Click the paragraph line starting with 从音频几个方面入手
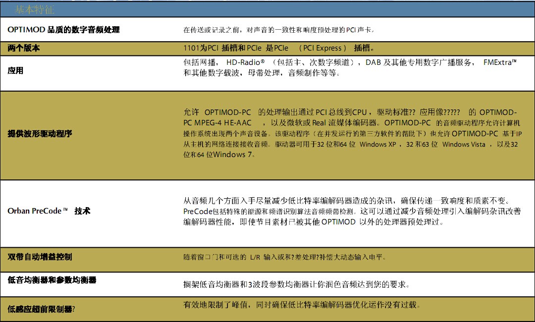The image size is (535, 322). (347, 201)
